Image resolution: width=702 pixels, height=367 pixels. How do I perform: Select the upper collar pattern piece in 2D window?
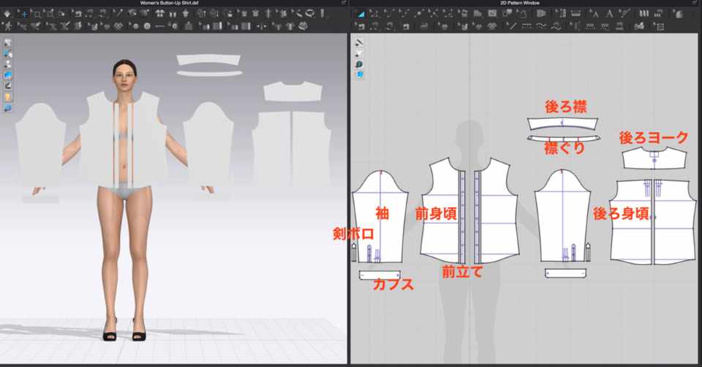pyautogui.click(x=562, y=124)
